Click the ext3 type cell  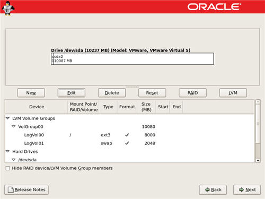coord(105,135)
